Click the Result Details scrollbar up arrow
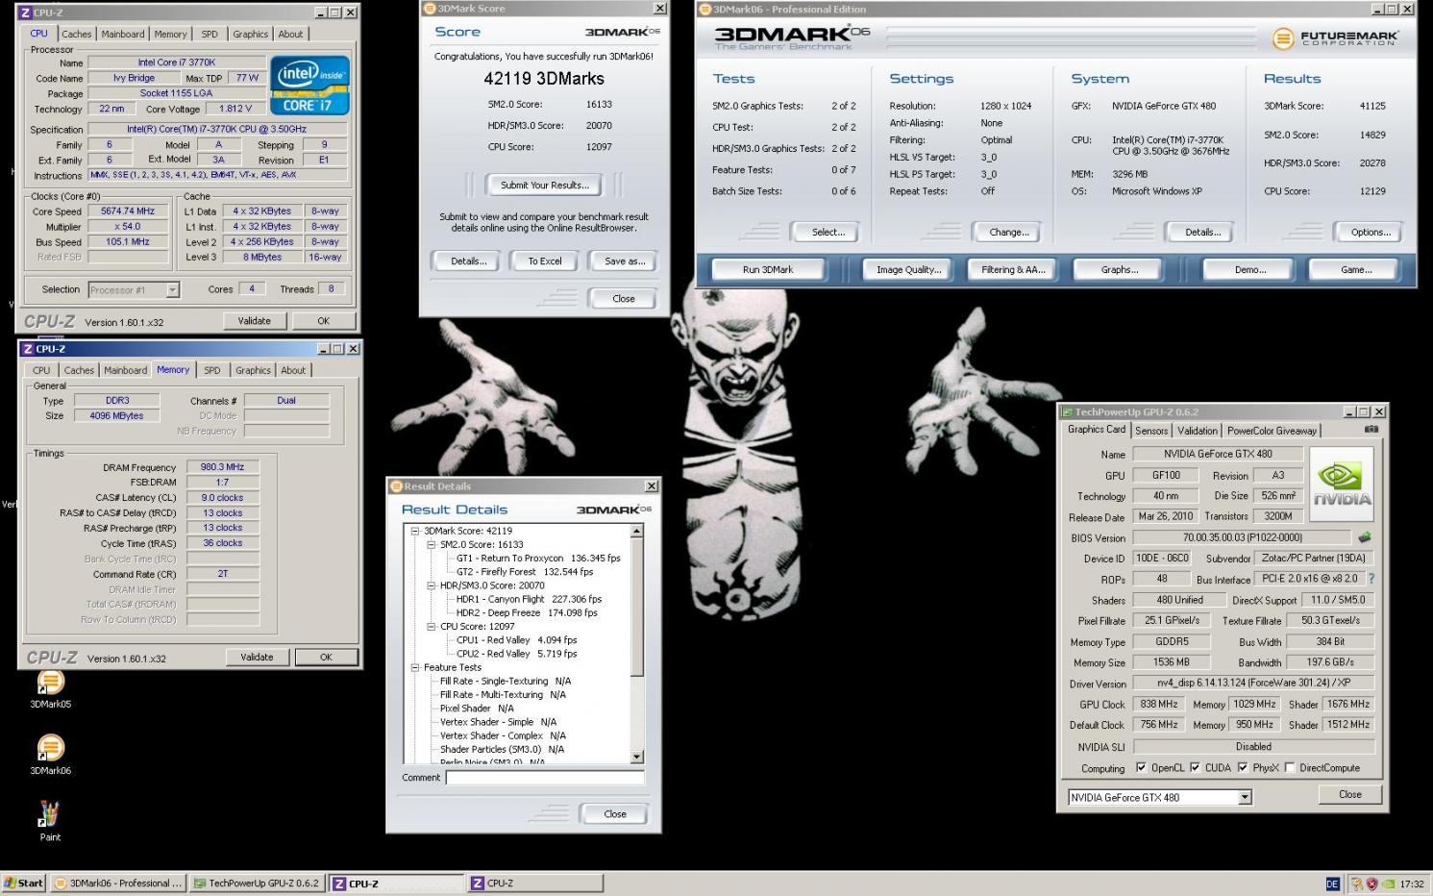Screen dimensions: 1433x896 pyautogui.click(x=636, y=531)
